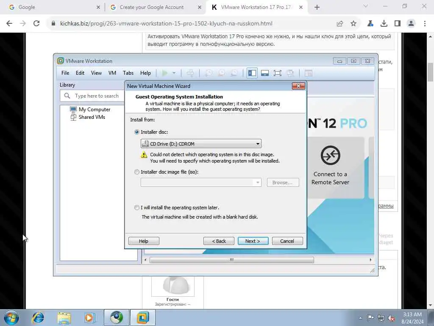This screenshot has width=434, height=326.
Task: Open the View menu in VMware
Action: [96, 73]
